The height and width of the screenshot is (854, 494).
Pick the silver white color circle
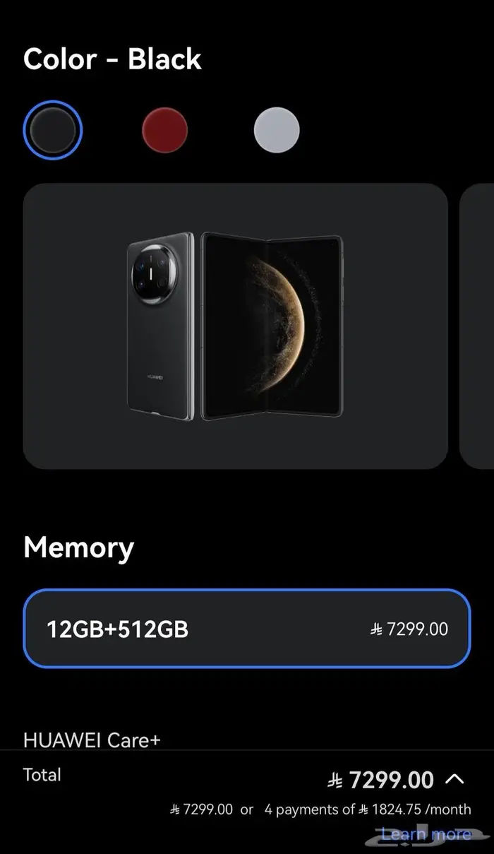tap(277, 130)
